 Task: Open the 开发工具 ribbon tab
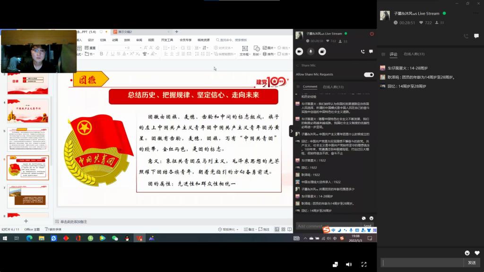pos(167,40)
